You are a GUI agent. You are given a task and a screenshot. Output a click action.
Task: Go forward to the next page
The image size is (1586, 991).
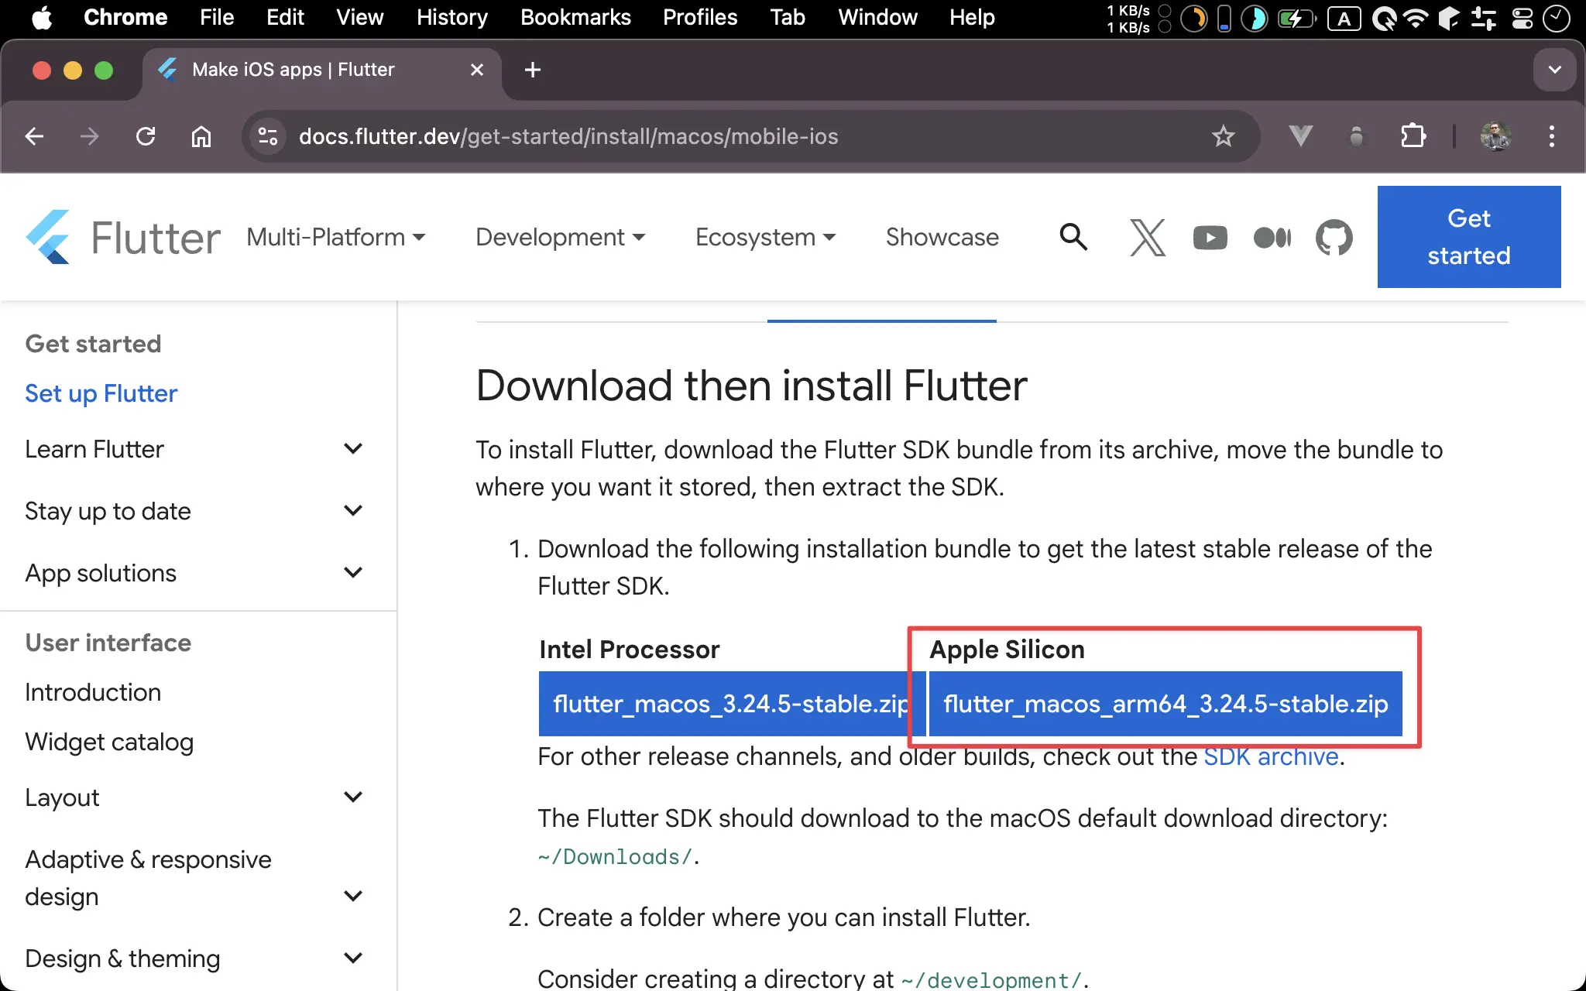pos(90,137)
